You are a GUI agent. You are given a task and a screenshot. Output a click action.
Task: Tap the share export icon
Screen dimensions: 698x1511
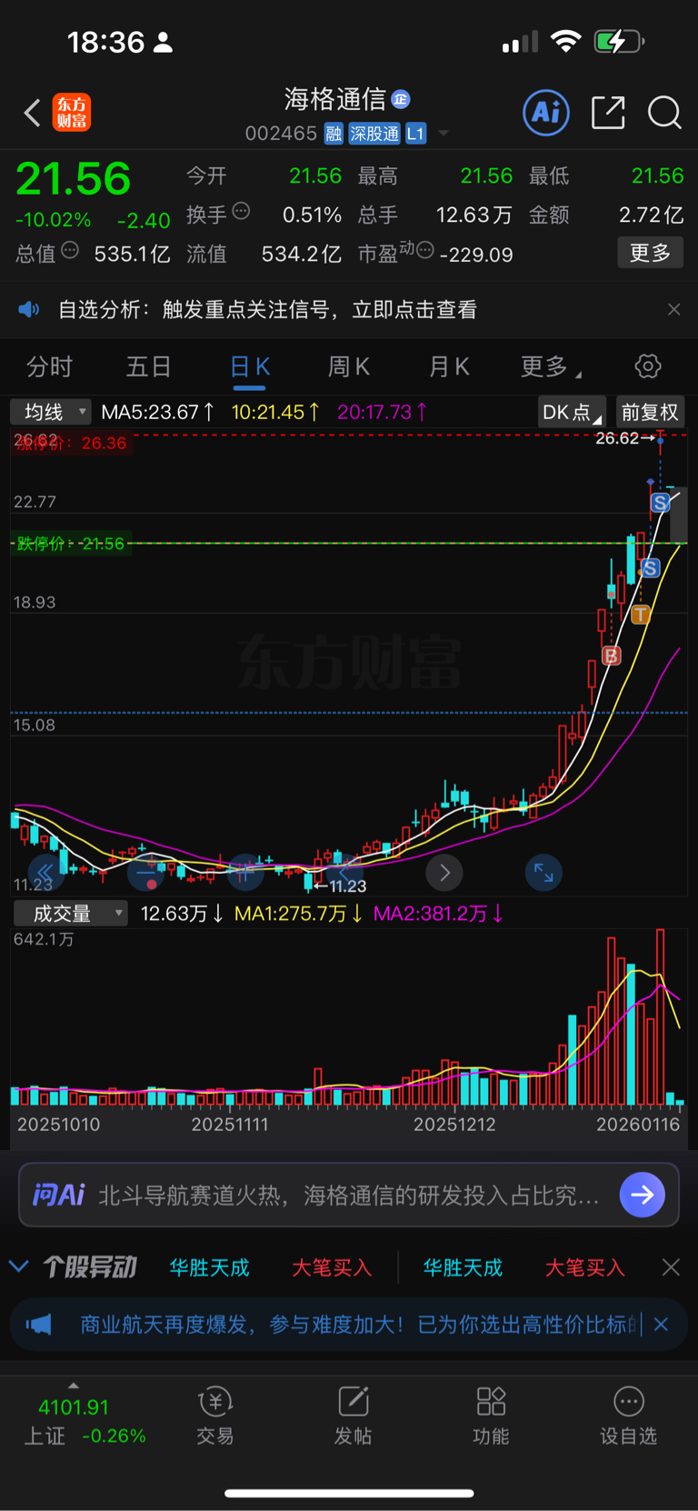point(608,113)
